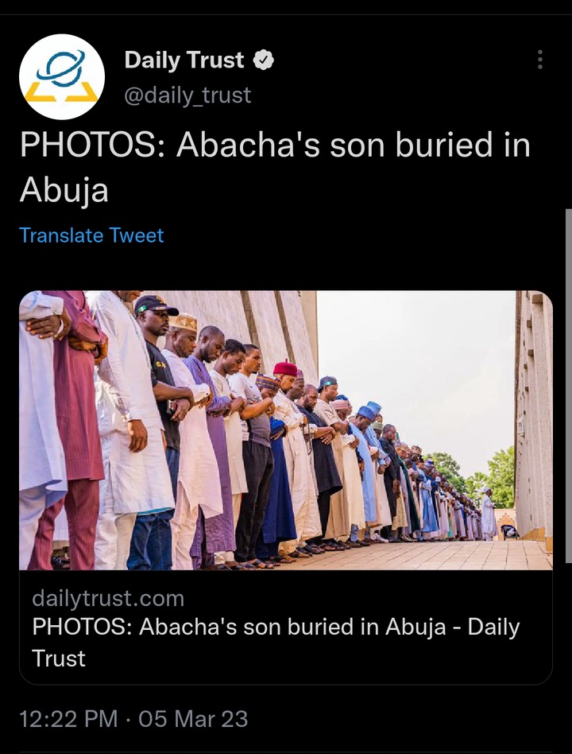Open the funeral prayer photo thumbnail
The height and width of the screenshot is (754, 572).
[286, 430]
